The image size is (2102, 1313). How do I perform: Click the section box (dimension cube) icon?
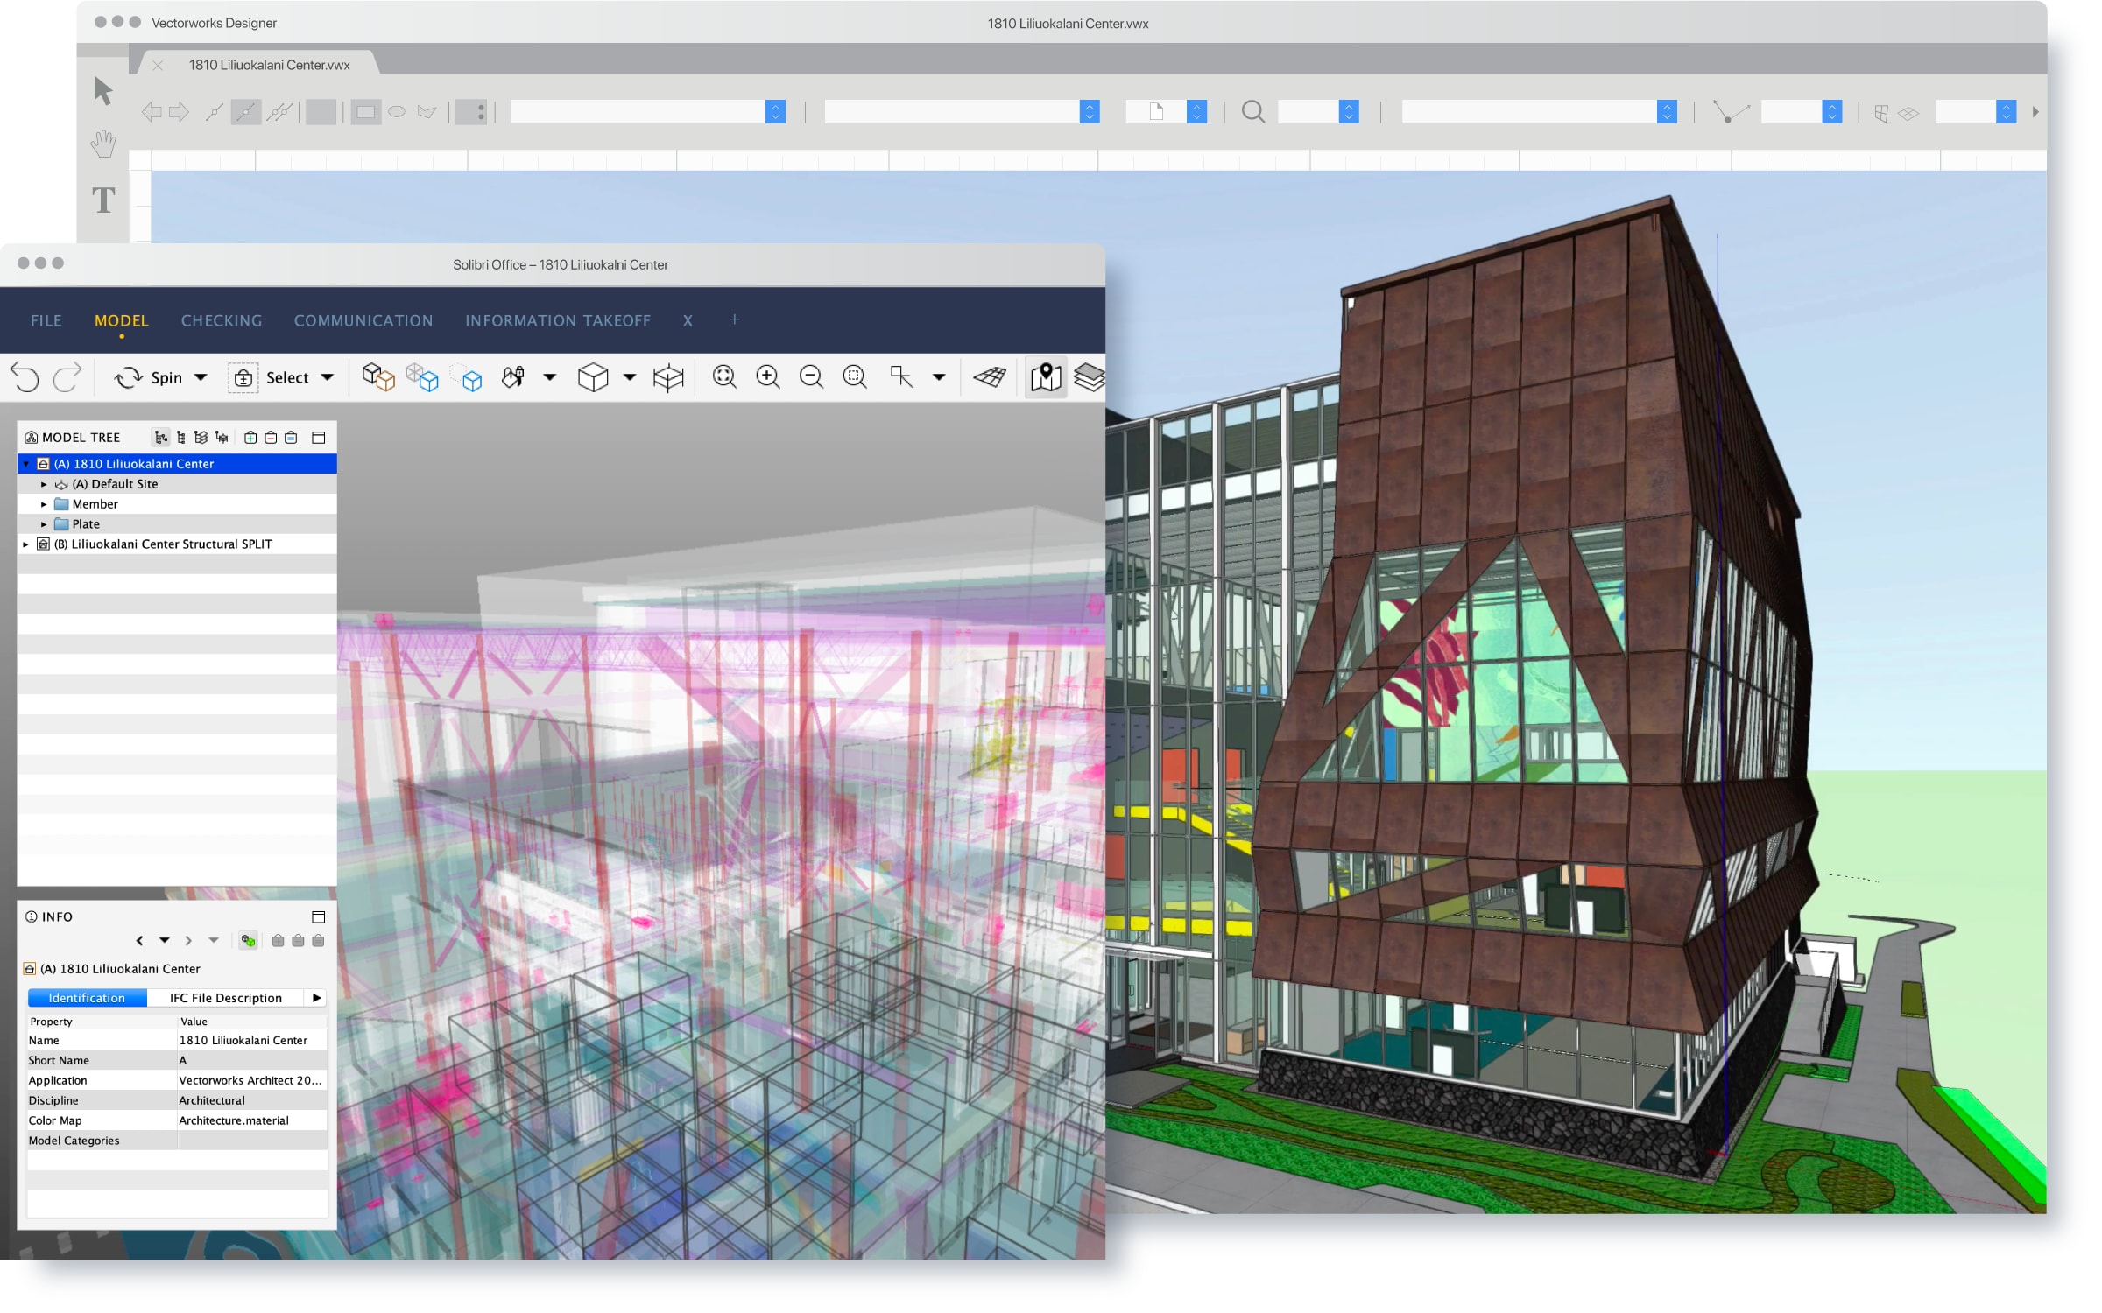pos(668,377)
